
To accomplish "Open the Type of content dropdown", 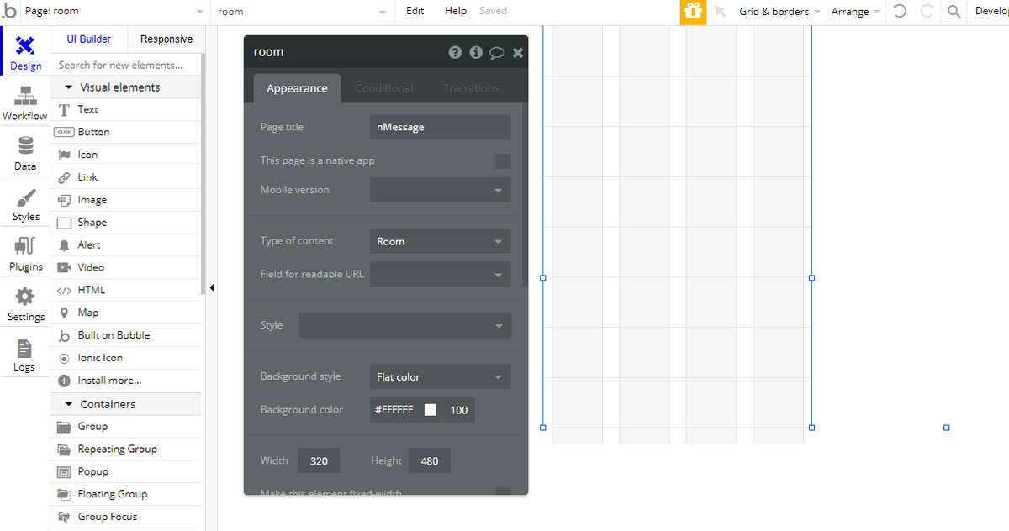I will (440, 241).
